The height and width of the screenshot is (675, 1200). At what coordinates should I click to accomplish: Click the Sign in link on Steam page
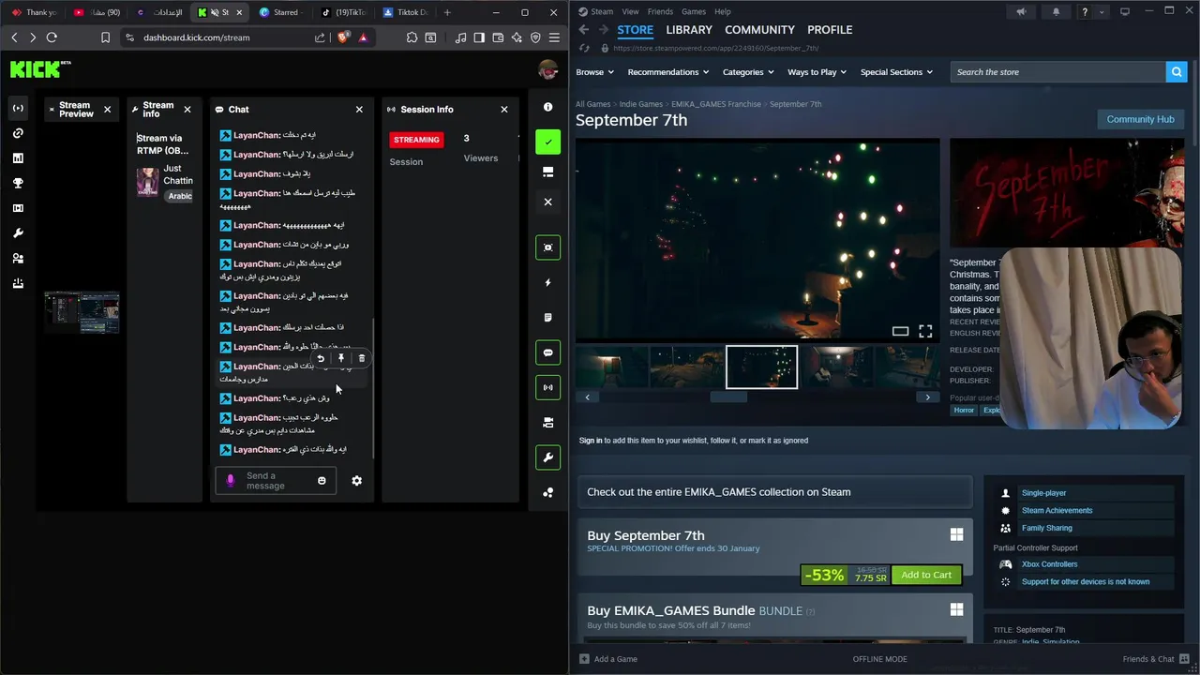pyautogui.click(x=591, y=441)
